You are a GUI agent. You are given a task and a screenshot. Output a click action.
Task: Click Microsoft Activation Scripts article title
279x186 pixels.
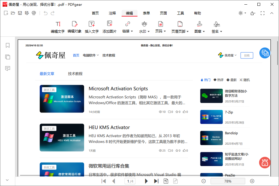pyautogui.click(x=118, y=89)
